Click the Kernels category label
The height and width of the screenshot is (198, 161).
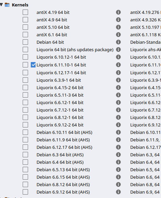click(x=20, y=5)
